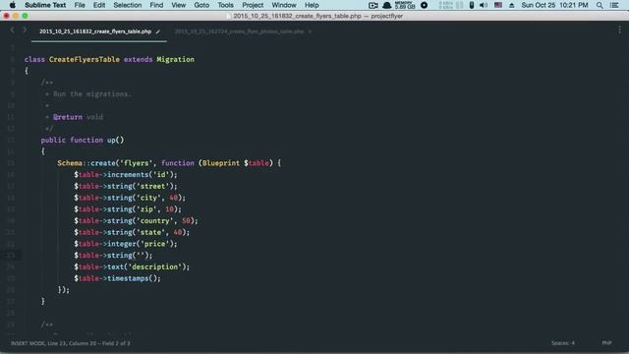Viewport: 629px width, 354px height.
Task: Click the 'state' string argument
Action: 150,232
